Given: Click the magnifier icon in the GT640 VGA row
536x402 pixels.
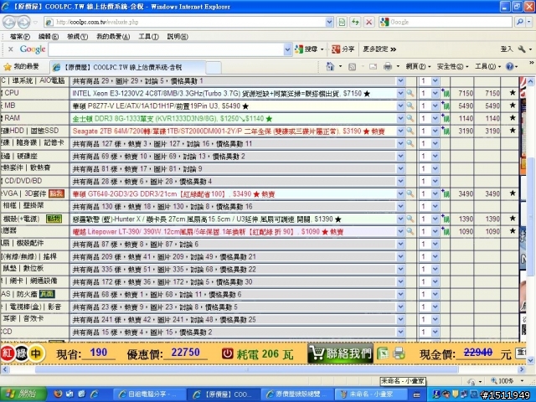Looking at the screenshot, I should click(x=410, y=193).
